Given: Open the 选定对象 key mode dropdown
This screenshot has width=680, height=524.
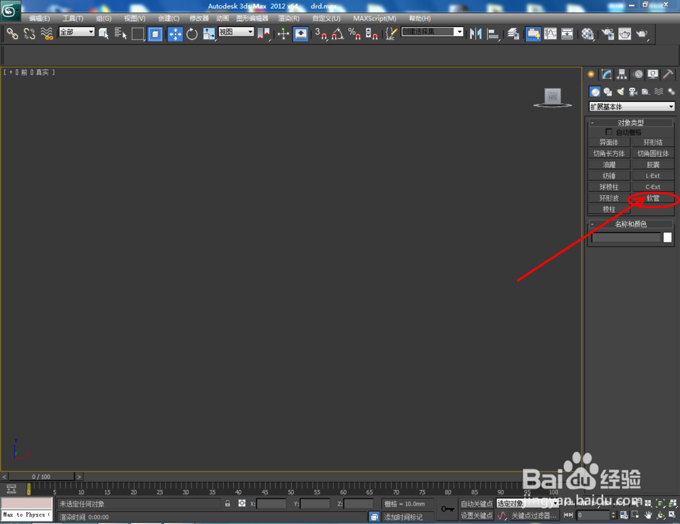Looking at the screenshot, I should (x=528, y=503).
